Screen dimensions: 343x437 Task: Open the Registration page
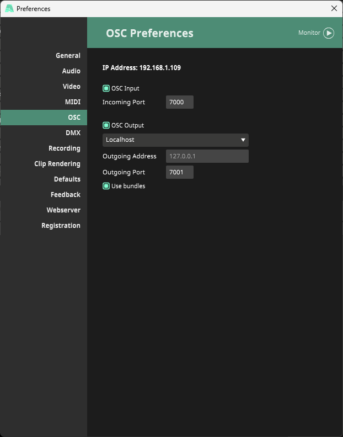pyautogui.click(x=44, y=226)
